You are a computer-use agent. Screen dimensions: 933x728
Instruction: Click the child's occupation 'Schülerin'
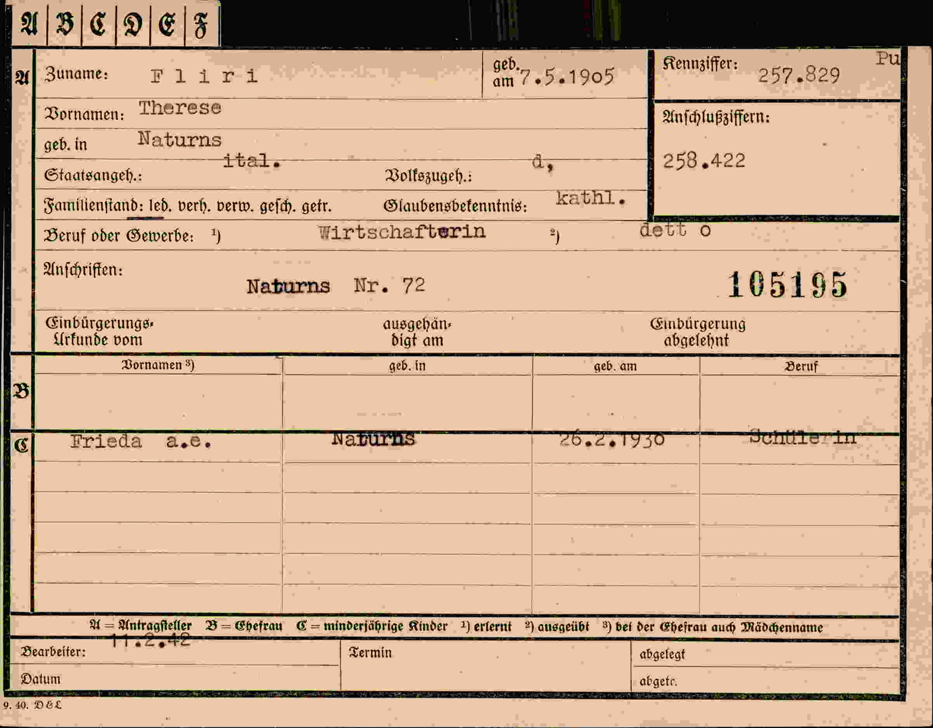[803, 437]
